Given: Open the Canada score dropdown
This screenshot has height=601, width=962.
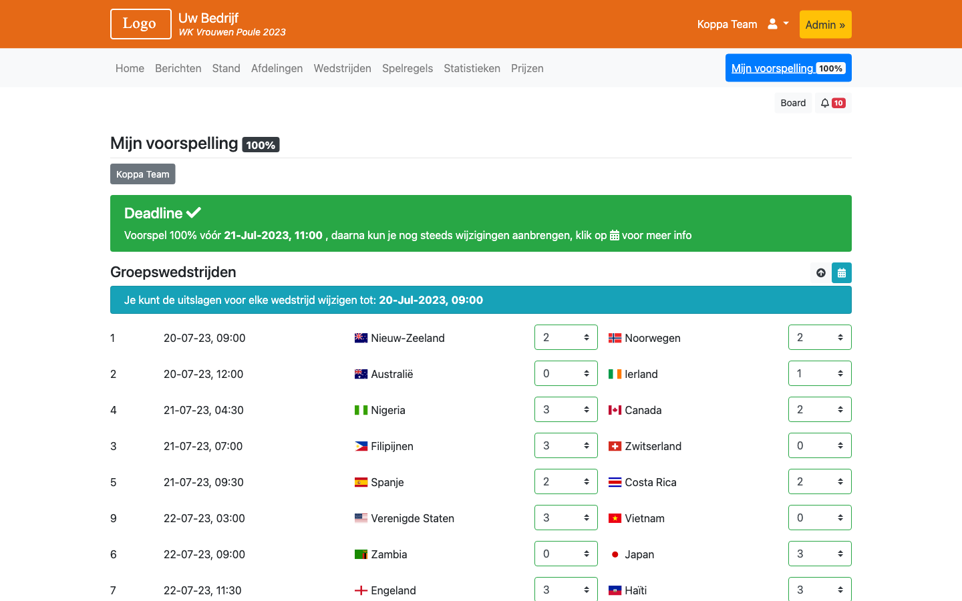Looking at the screenshot, I should pyautogui.click(x=820, y=409).
